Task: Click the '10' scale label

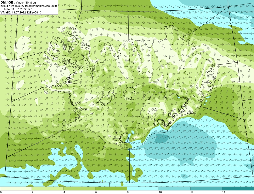Action: [x=160, y=192]
